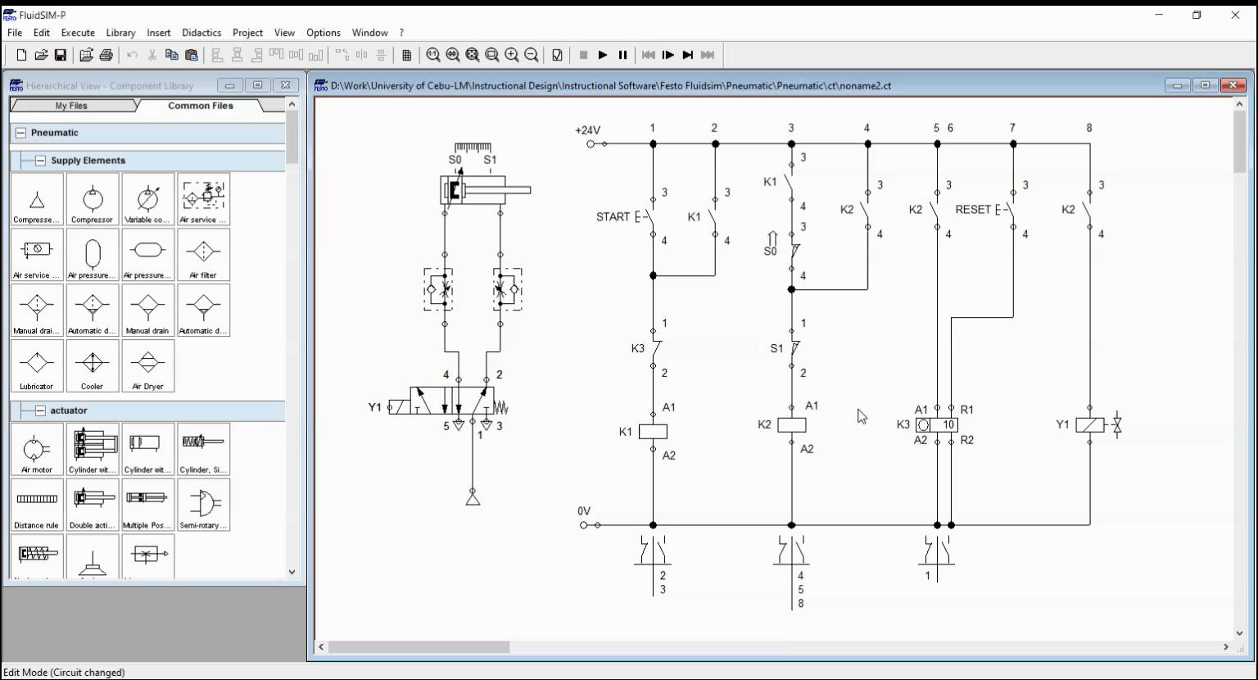Open the Options menu
1258x680 pixels.
pos(324,33)
